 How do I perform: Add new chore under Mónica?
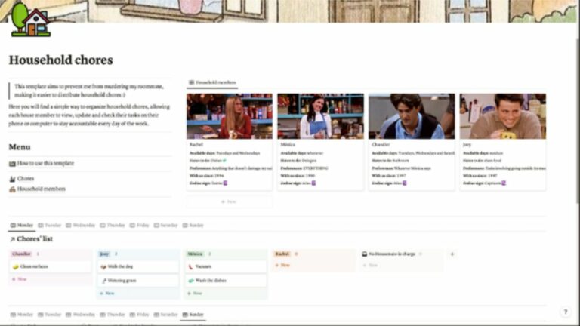(195, 294)
